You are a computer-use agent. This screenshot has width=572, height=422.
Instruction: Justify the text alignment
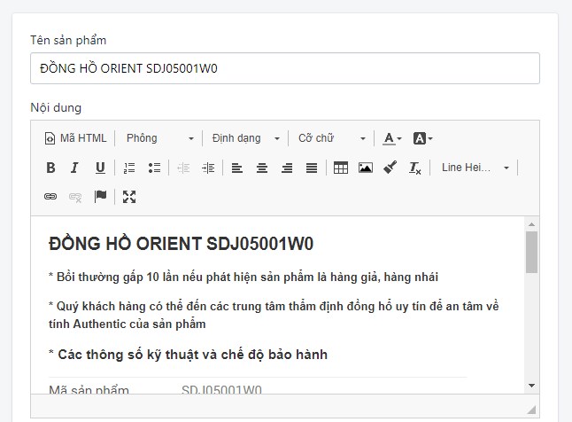(312, 168)
